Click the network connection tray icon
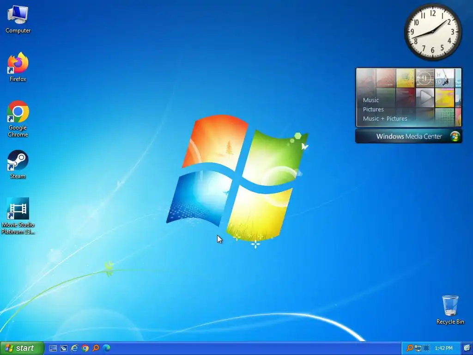The height and width of the screenshot is (355, 473). (x=418, y=349)
